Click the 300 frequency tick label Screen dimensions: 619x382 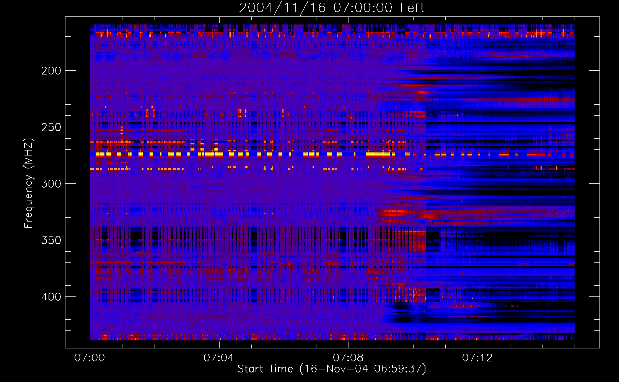(51, 184)
